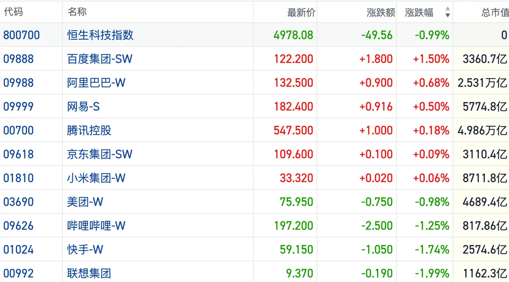The height and width of the screenshot is (282, 509).
Task: Sort by the 总市值 column header
Action: 495,13
